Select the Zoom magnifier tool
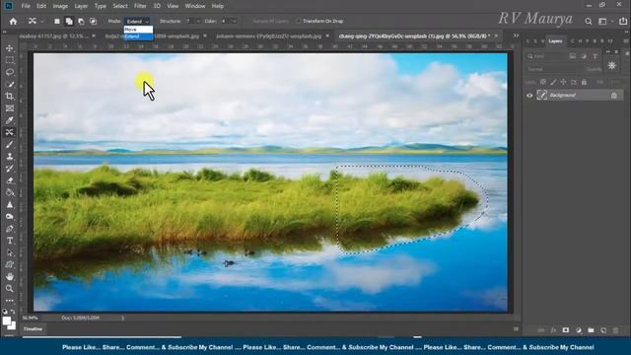Viewport: 631px width, 355px height. pyautogui.click(x=9, y=289)
